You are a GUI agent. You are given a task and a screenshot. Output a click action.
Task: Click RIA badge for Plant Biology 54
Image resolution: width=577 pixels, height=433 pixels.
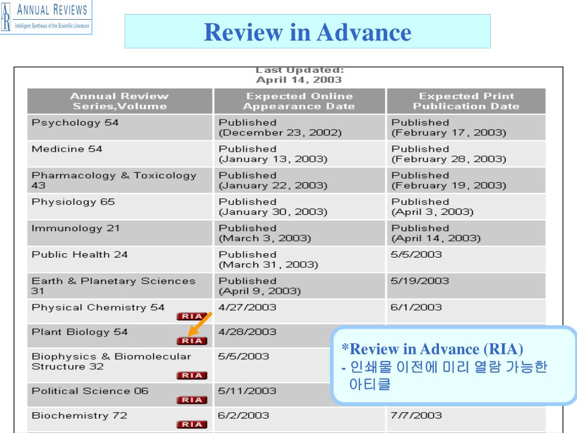192,341
